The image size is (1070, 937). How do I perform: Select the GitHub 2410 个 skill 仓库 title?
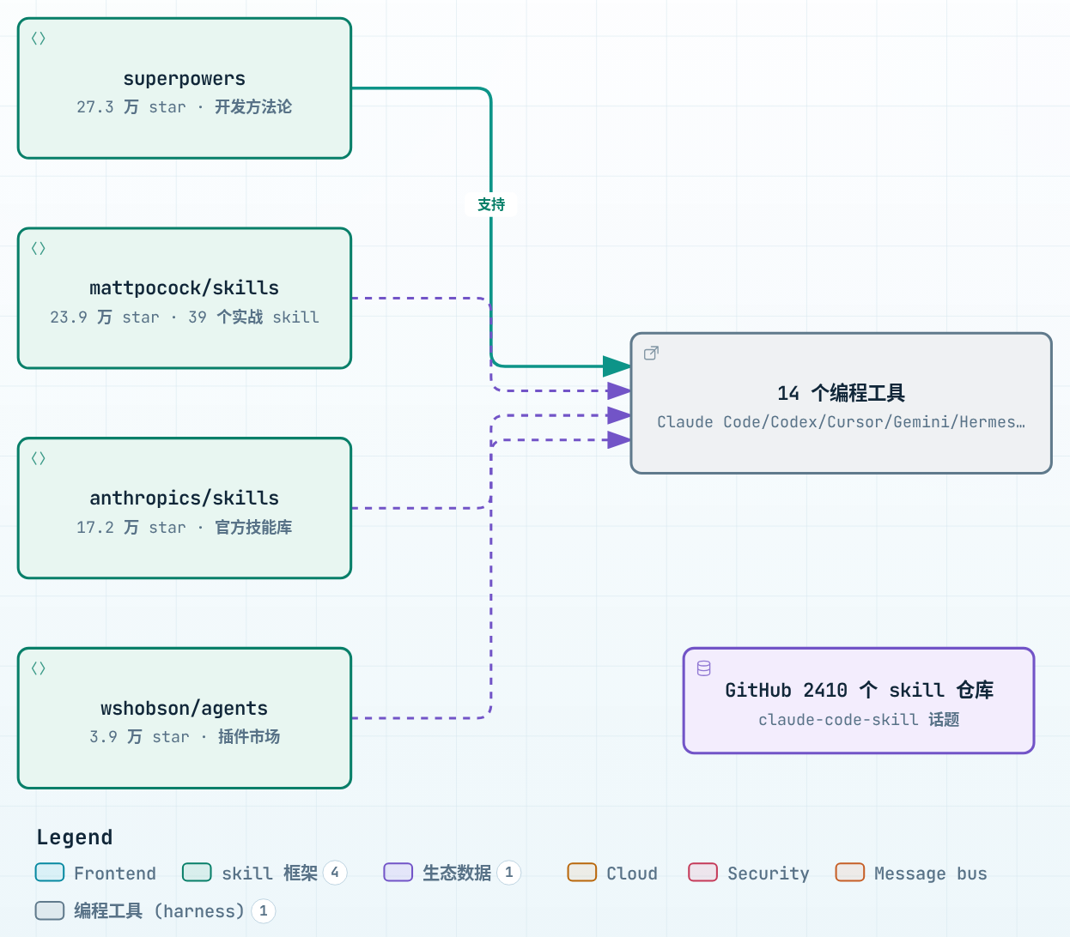(x=860, y=690)
